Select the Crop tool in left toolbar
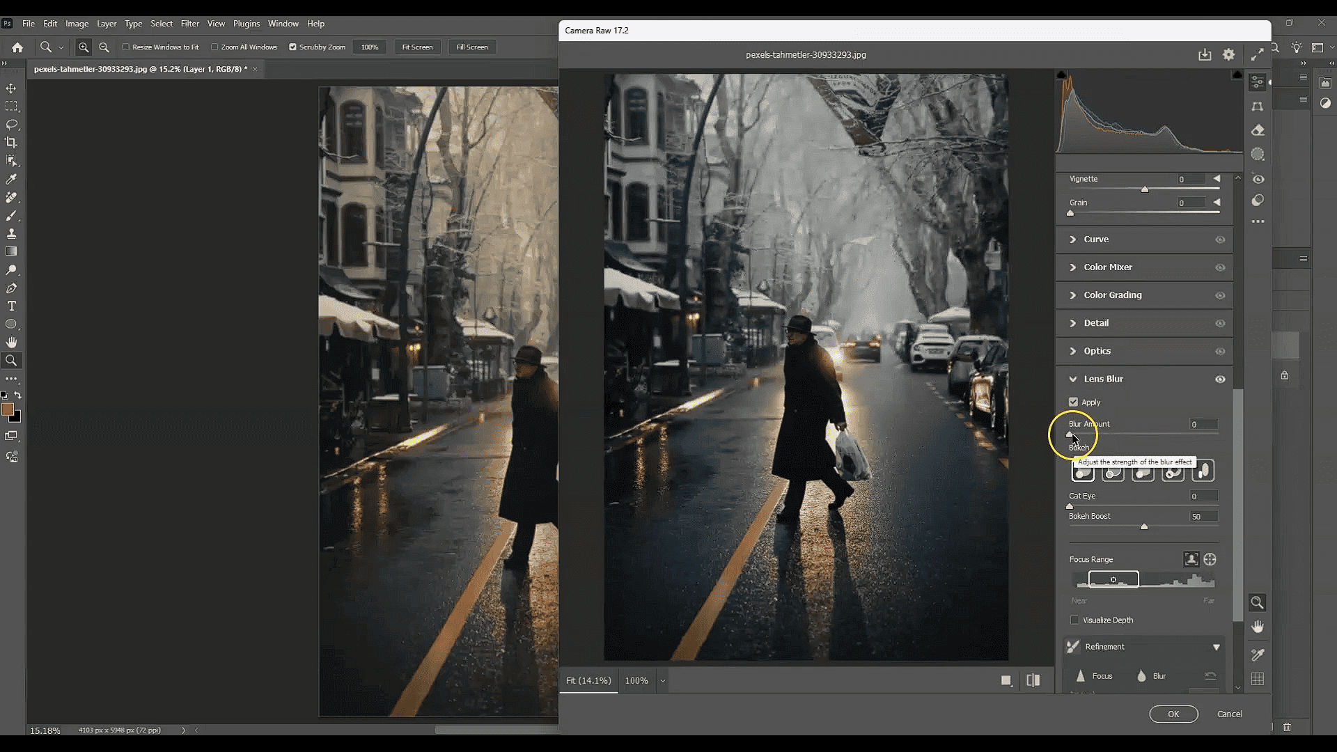1337x752 pixels. click(x=11, y=143)
